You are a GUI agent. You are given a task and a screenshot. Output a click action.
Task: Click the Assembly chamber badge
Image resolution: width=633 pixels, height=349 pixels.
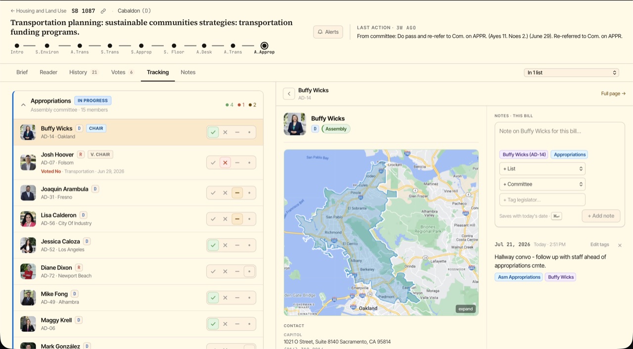pyautogui.click(x=336, y=129)
